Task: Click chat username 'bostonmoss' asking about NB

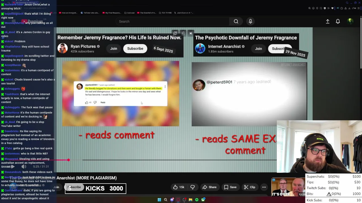Action: click(x=12, y=154)
